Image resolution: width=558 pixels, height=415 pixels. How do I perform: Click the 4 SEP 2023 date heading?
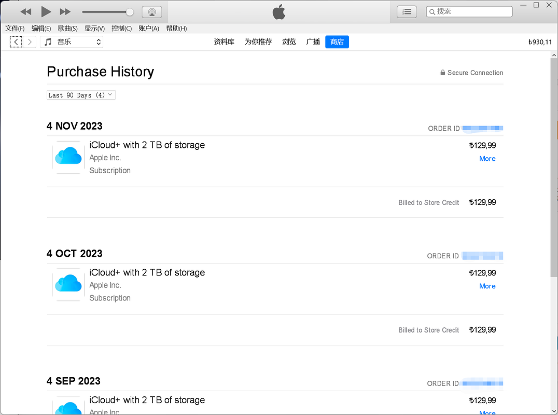(73, 381)
